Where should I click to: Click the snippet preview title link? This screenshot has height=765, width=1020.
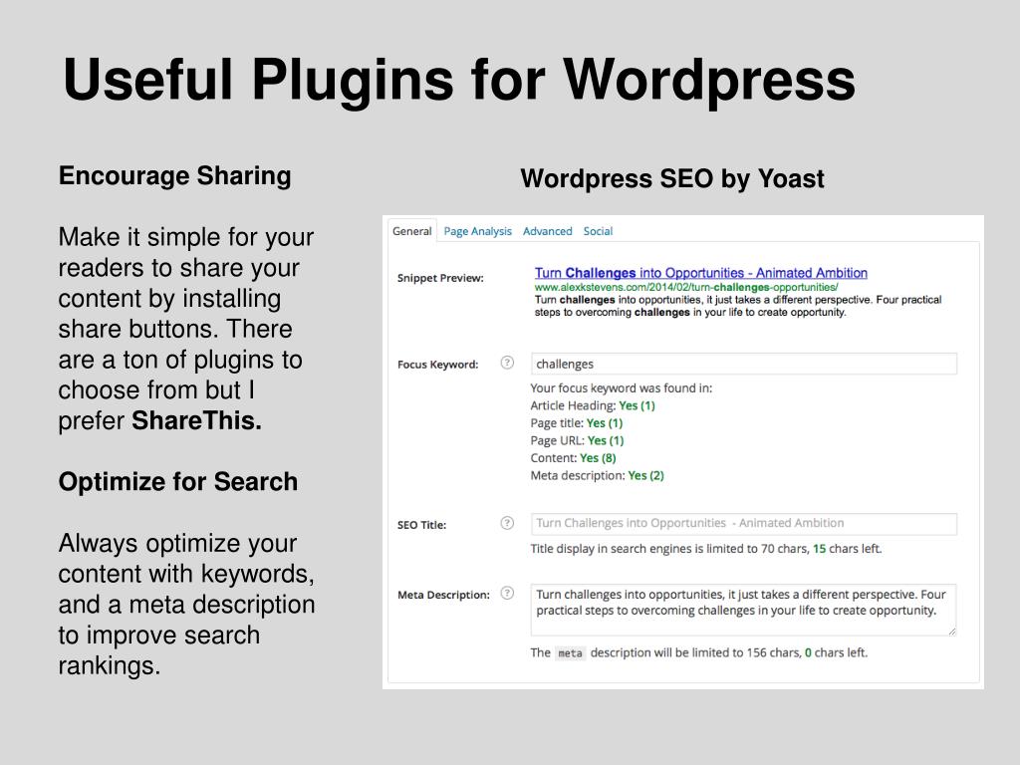pos(700,273)
